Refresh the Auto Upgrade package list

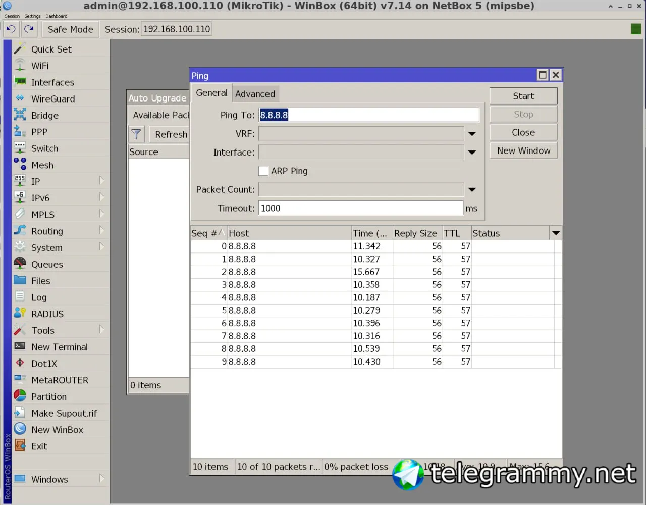pos(171,134)
